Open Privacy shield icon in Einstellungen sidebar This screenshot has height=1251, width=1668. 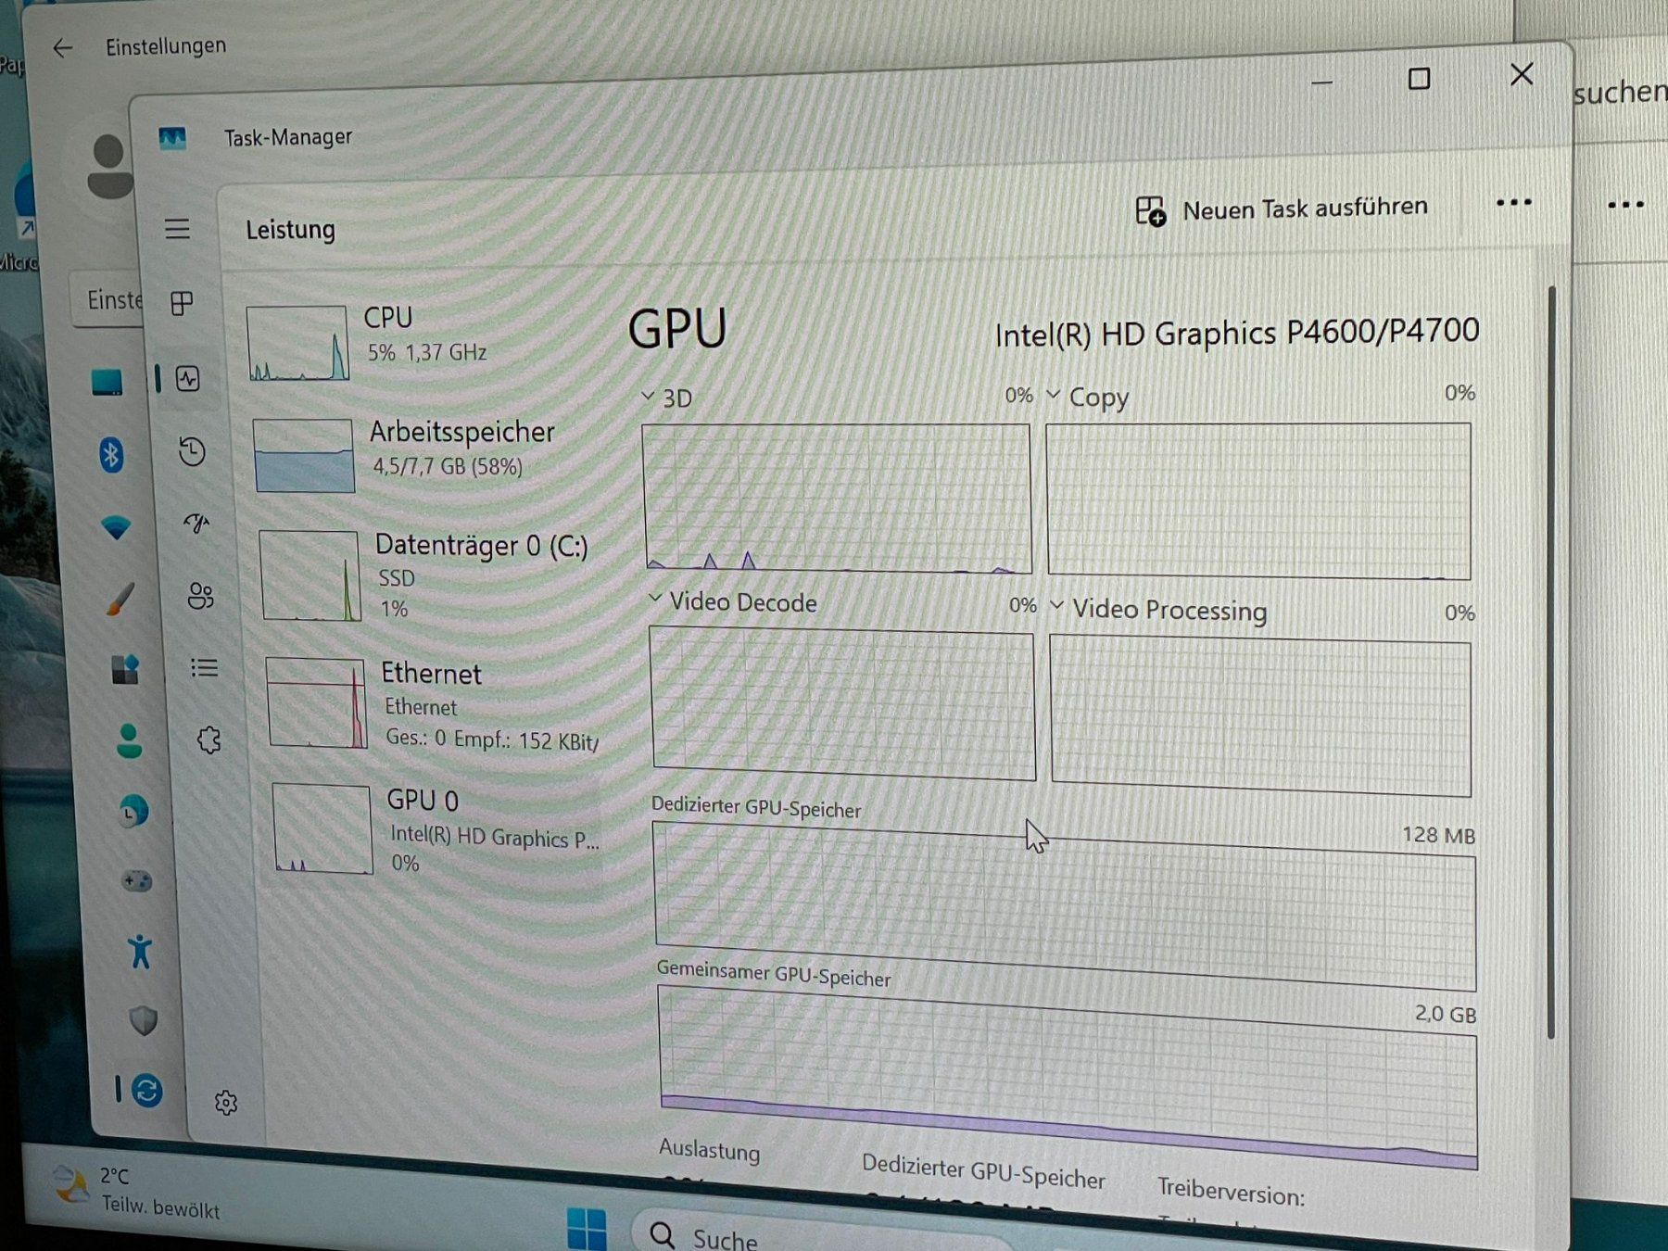click(x=144, y=1020)
